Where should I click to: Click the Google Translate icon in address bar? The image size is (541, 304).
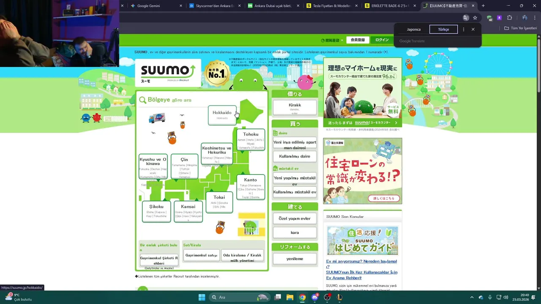coord(466,18)
